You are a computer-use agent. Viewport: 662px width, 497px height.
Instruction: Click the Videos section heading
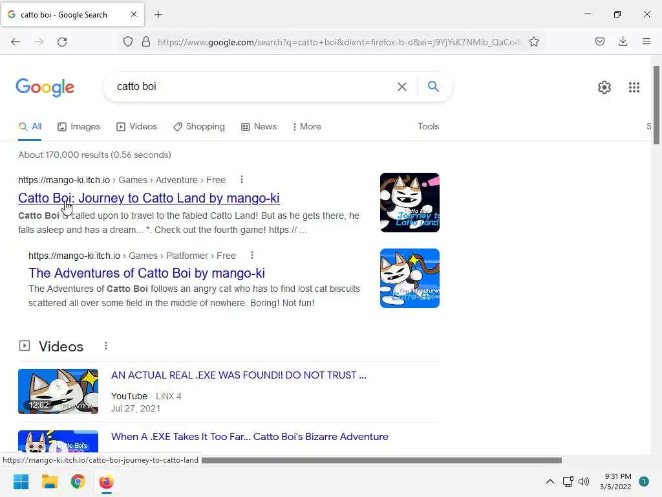point(61,347)
